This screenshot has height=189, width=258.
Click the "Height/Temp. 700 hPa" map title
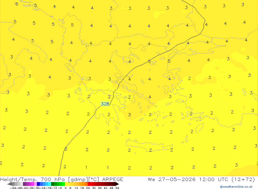click(33, 179)
